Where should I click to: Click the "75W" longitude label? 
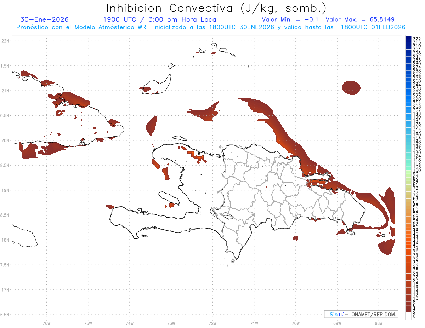click(88, 323)
